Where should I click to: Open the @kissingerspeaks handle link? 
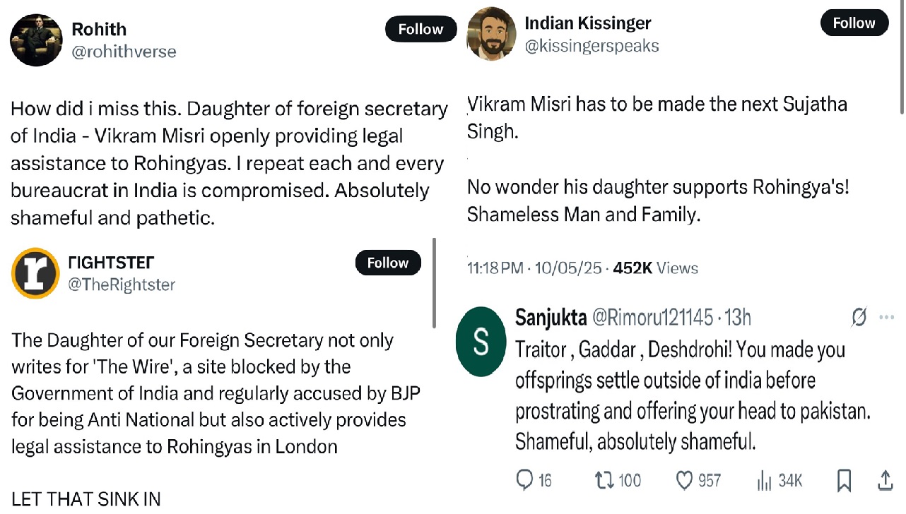click(x=592, y=46)
